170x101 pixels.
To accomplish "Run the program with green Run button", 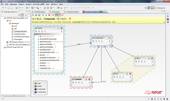I will point(32,8).
